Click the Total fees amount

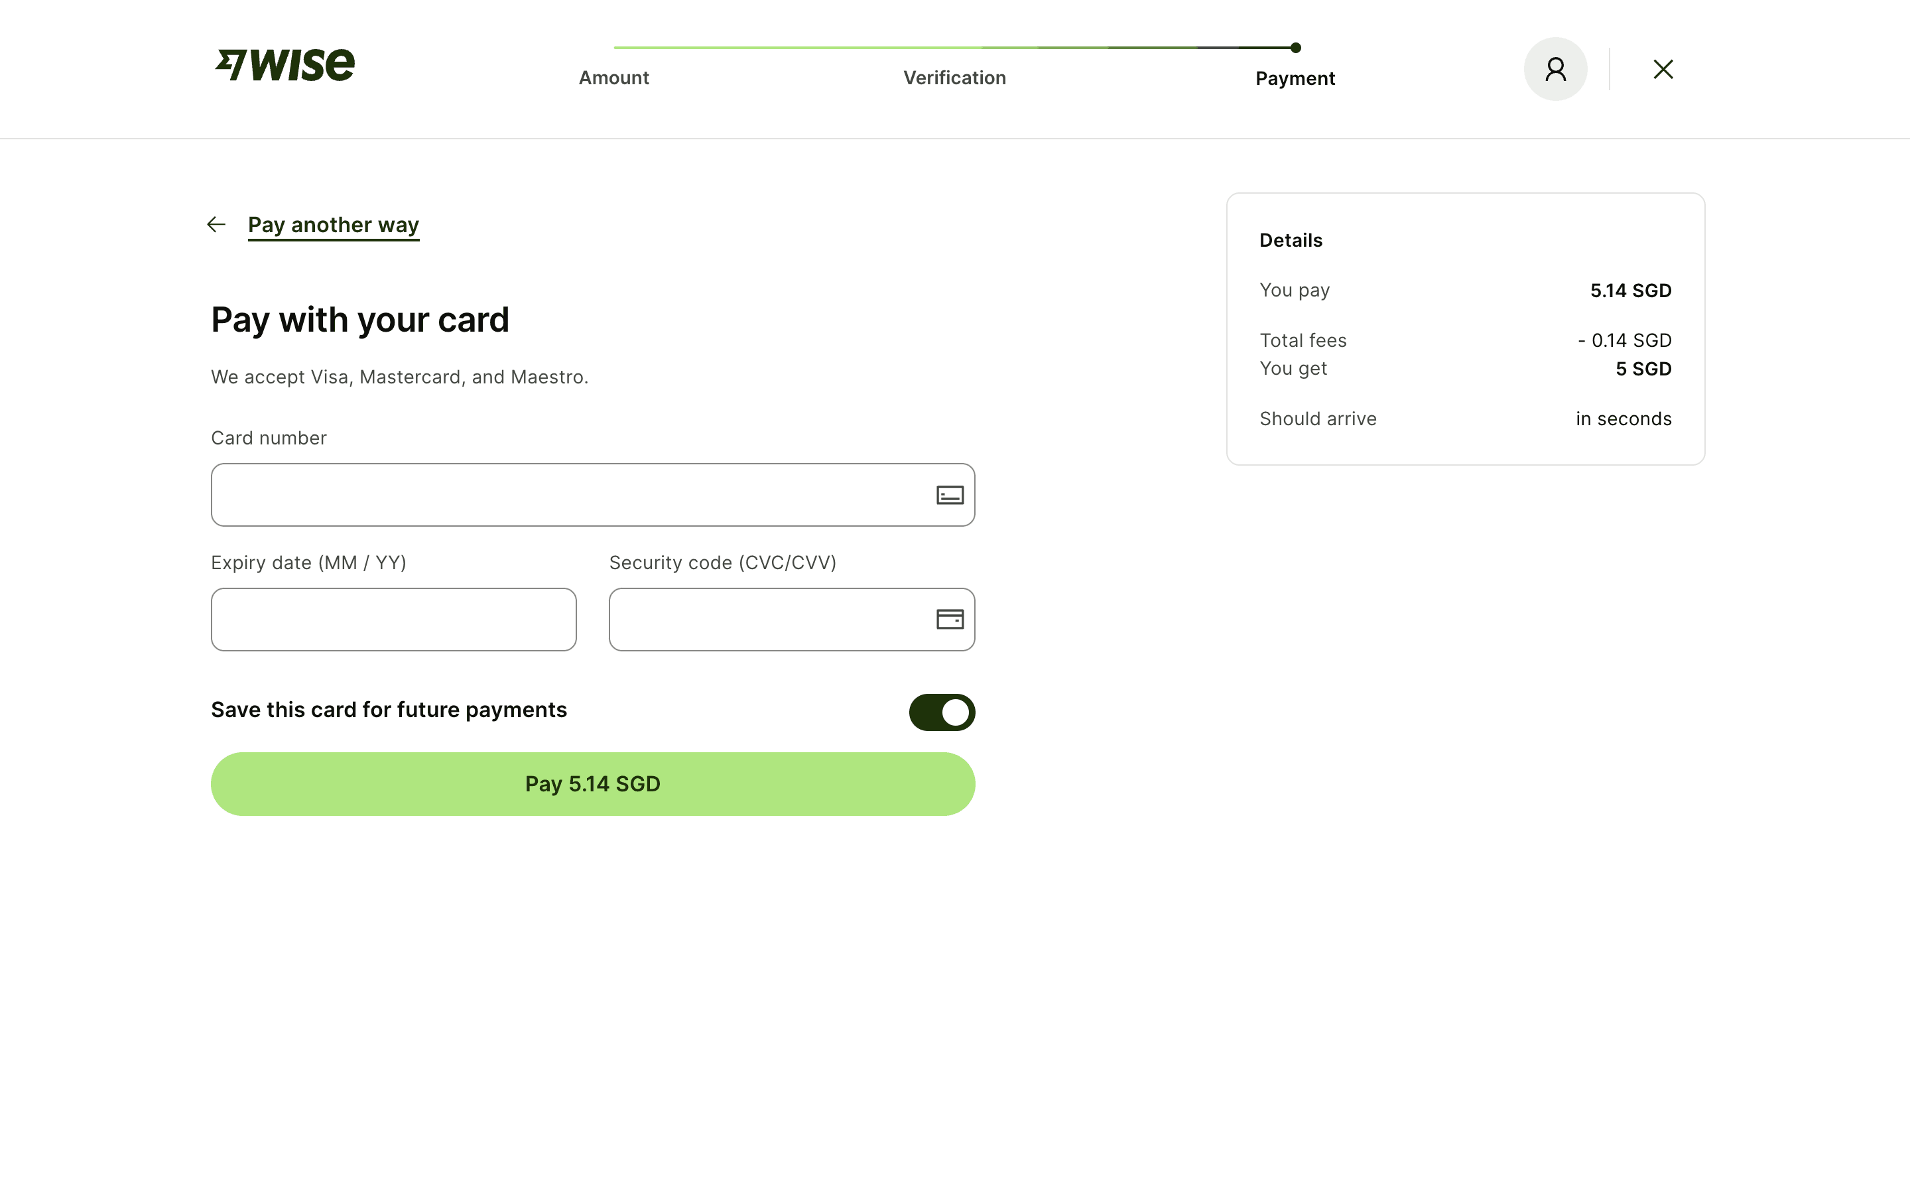pyautogui.click(x=1623, y=340)
